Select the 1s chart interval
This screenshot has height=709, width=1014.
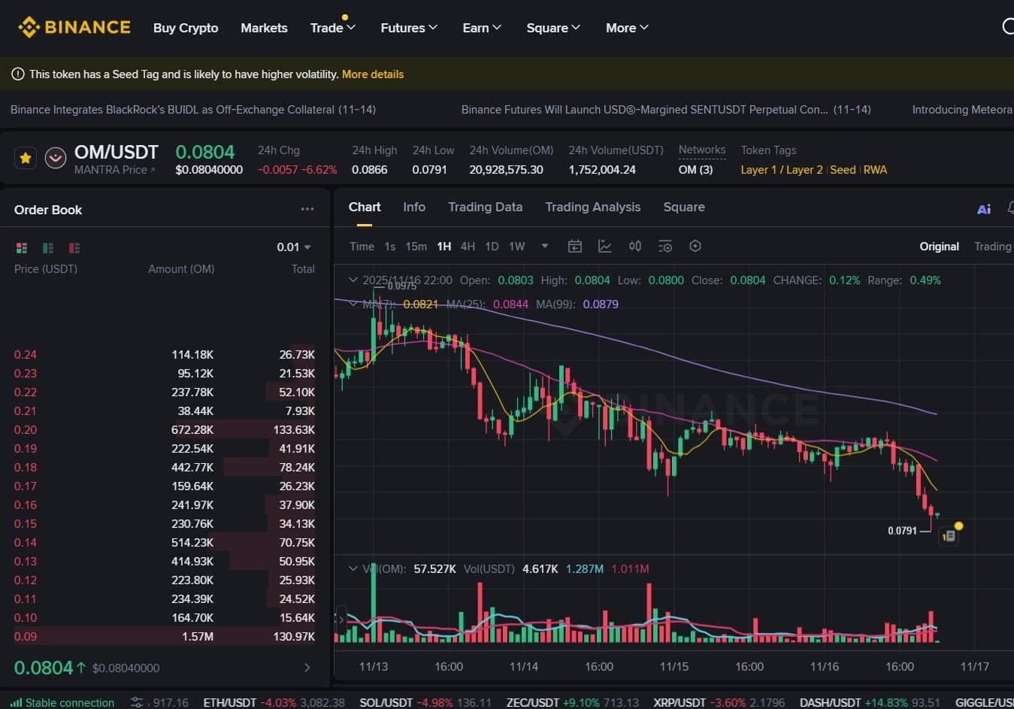click(389, 246)
